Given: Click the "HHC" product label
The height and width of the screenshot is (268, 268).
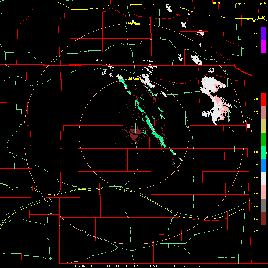Looking at the screenshot, I should tap(261, 18).
